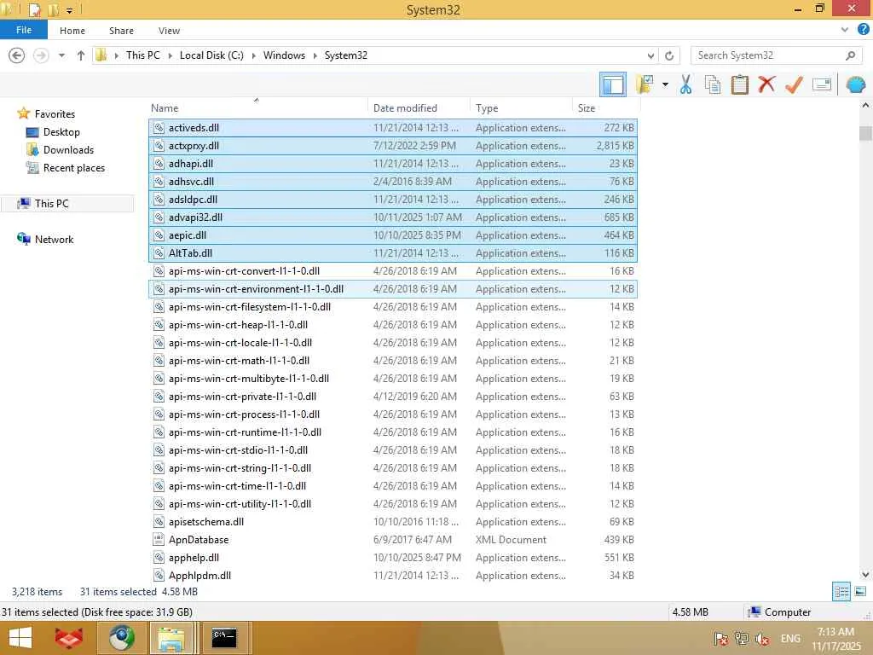This screenshot has height=655, width=873.
Task: Open Windows Start button
Action: [20, 638]
